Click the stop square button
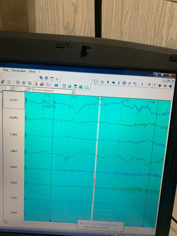This screenshot has width=177, height=236. click(x=130, y=83)
